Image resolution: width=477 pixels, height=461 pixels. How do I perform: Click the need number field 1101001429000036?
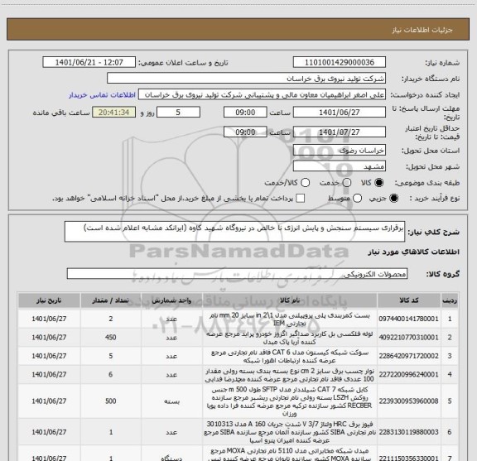click(x=340, y=62)
